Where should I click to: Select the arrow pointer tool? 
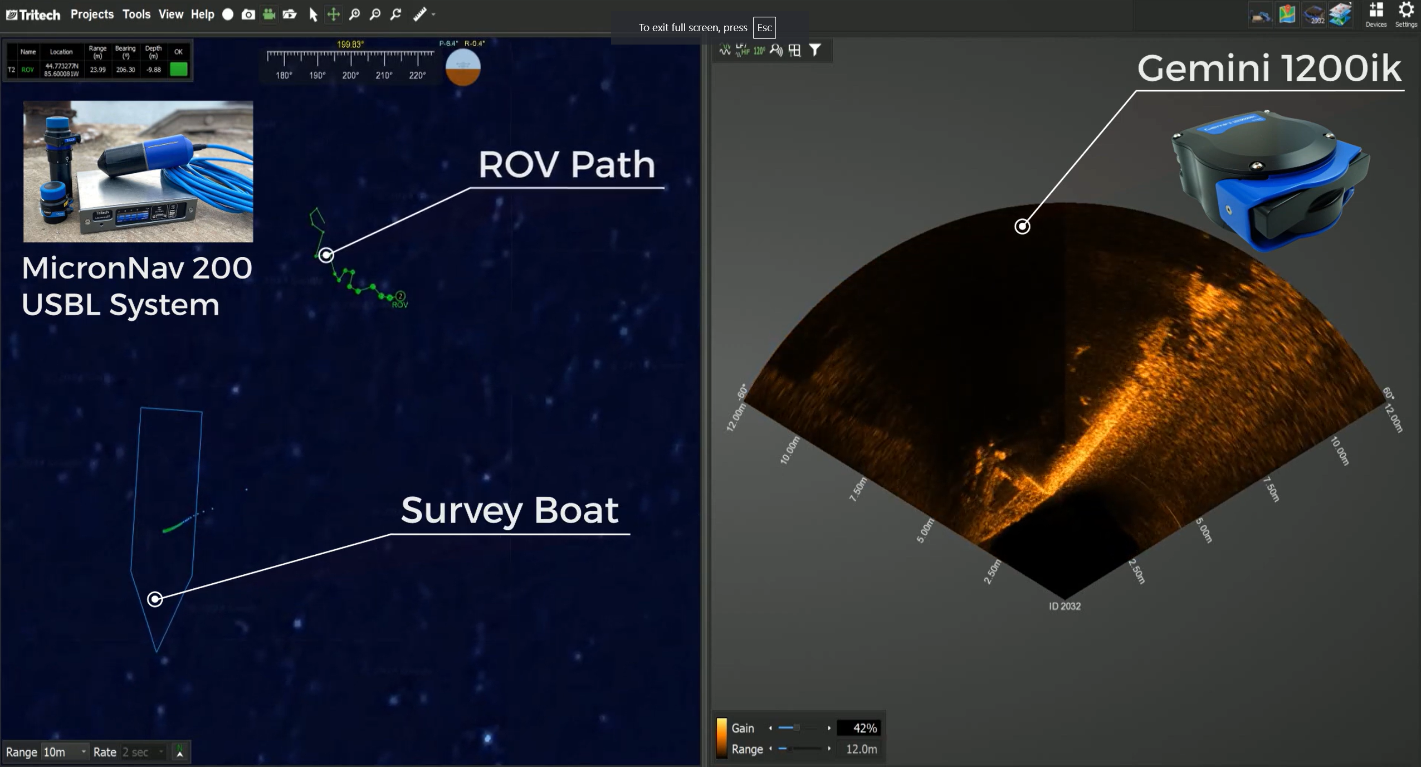tap(314, 14)
